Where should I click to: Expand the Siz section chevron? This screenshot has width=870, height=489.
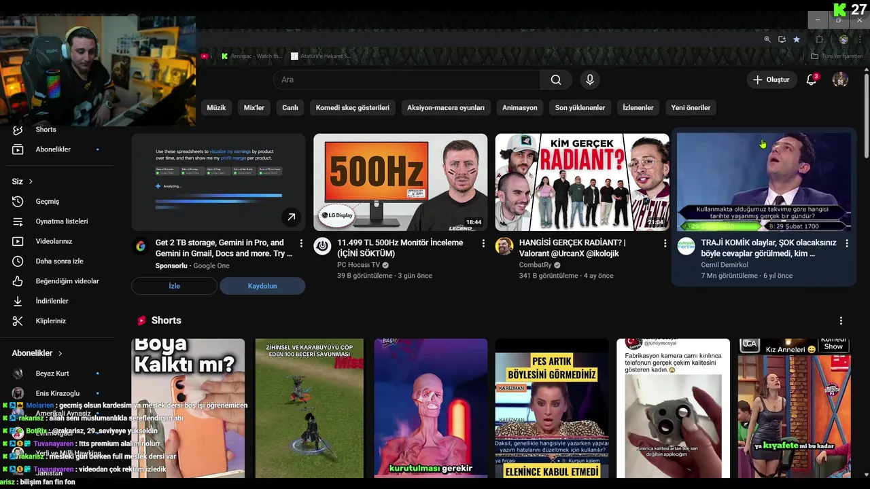tap(31, 182)
